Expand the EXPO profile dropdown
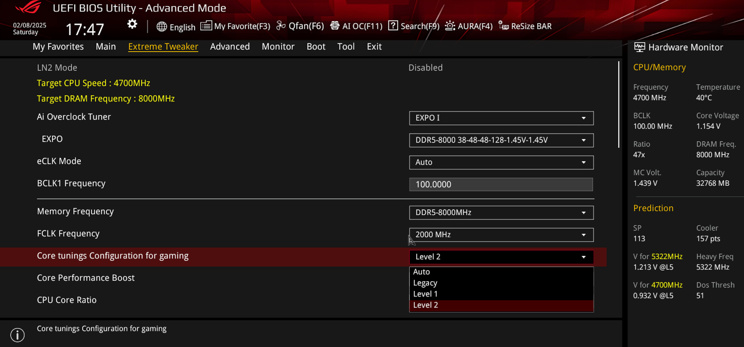Screen dimensions: 744x347 coord(501,140)
